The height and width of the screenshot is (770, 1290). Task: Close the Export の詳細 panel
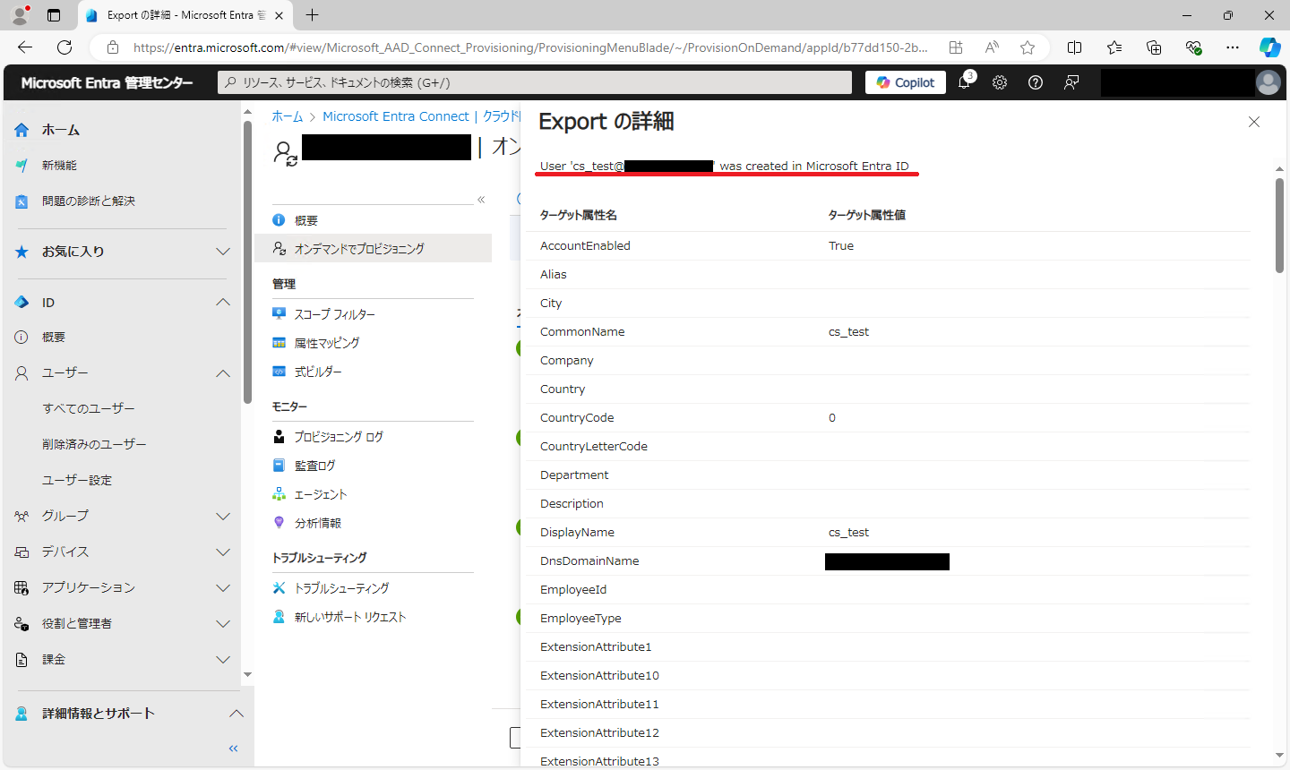(1254, 122)
